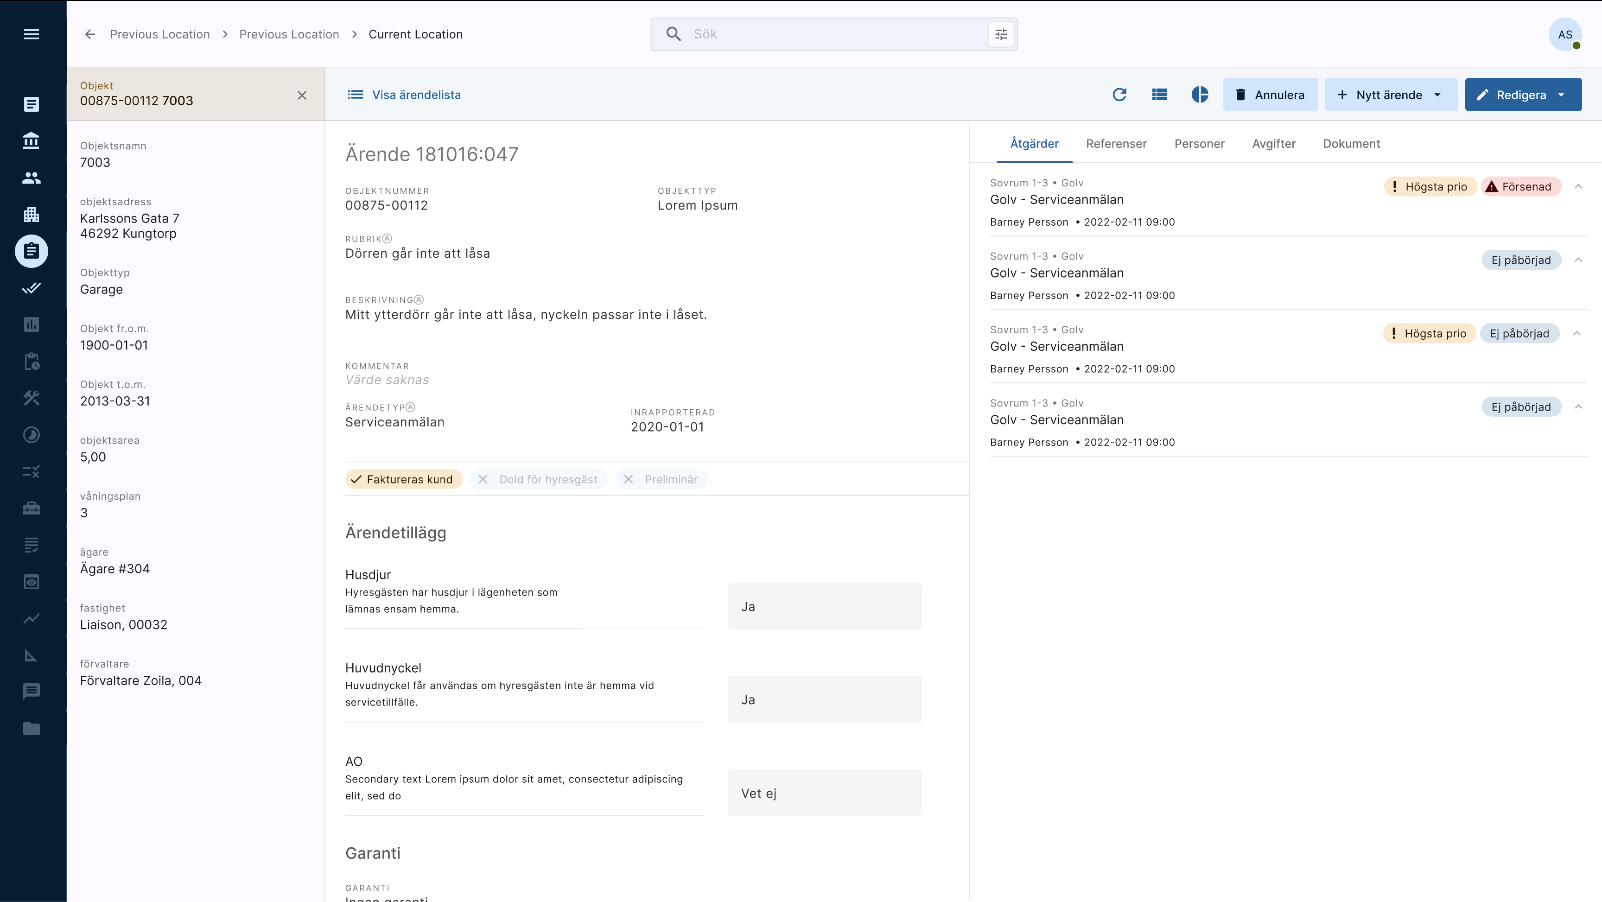
Task: Click the Sök search field
Action: point(833,34)
